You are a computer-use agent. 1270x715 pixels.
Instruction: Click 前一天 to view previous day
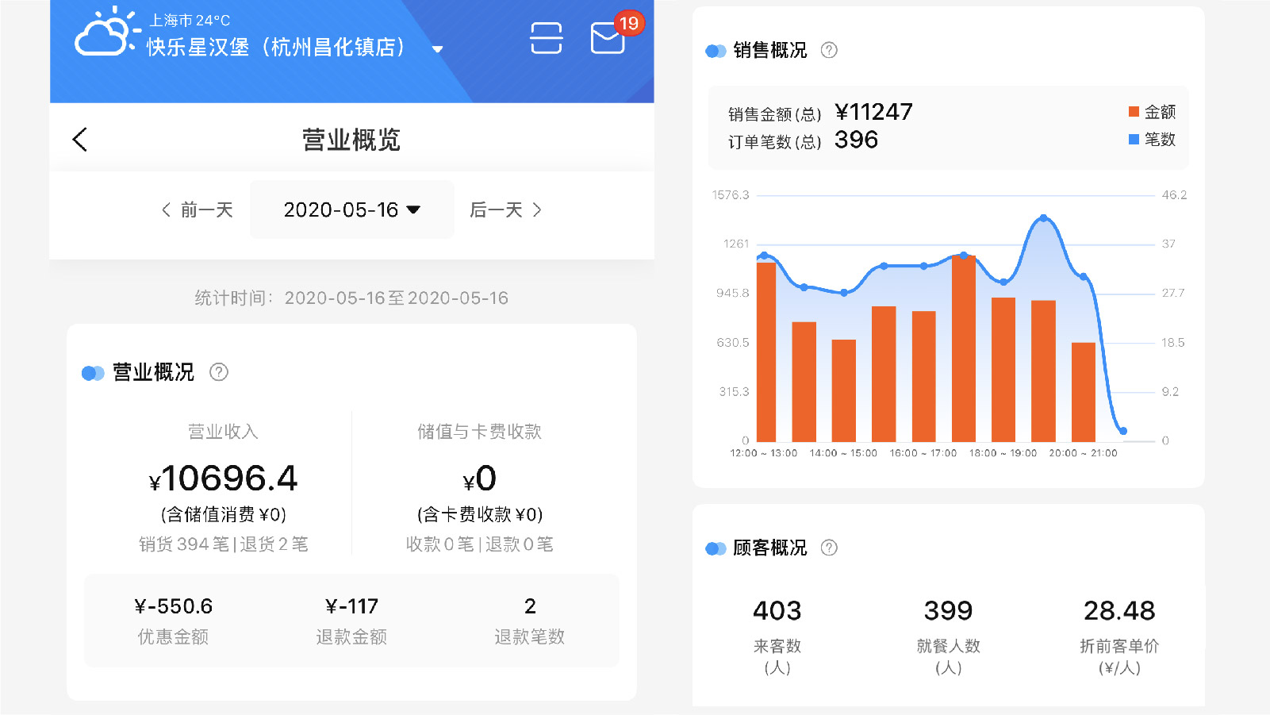click(198, 210)
